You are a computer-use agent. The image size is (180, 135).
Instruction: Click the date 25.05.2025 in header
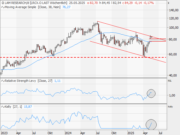point(77,3)
